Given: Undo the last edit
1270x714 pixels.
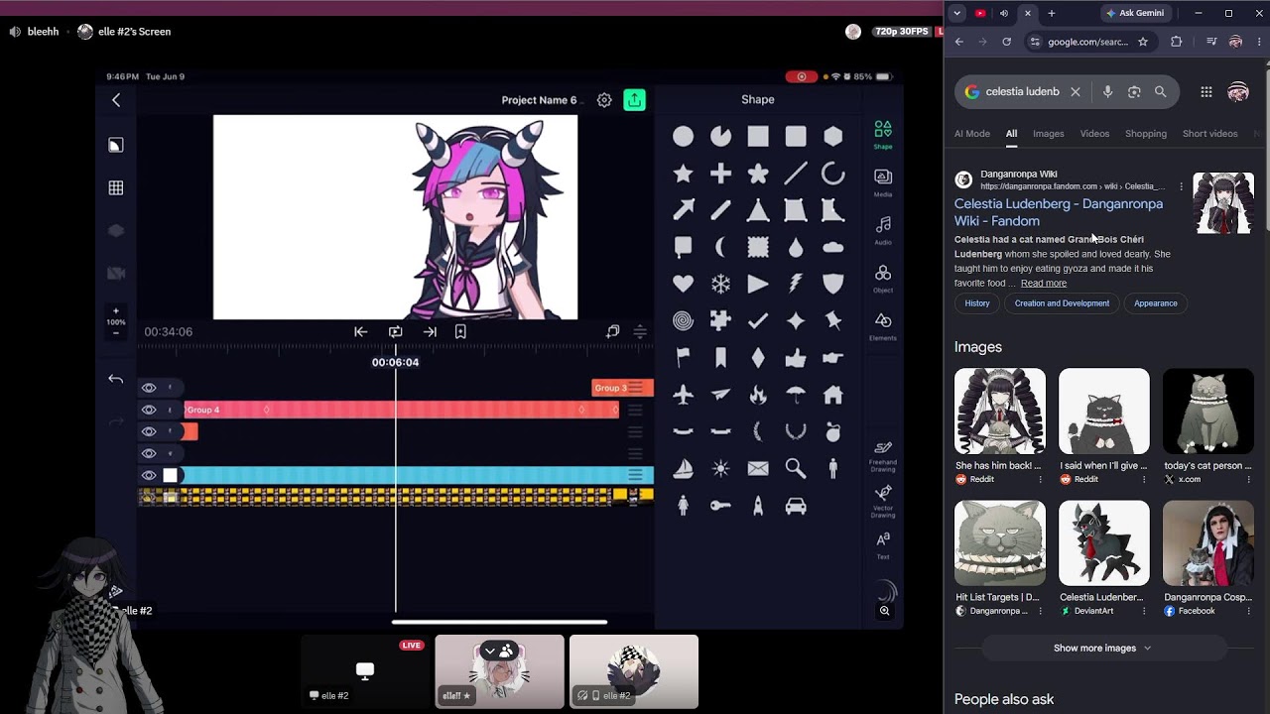Looking at the screenshot, I should click(x=116, y=379).
